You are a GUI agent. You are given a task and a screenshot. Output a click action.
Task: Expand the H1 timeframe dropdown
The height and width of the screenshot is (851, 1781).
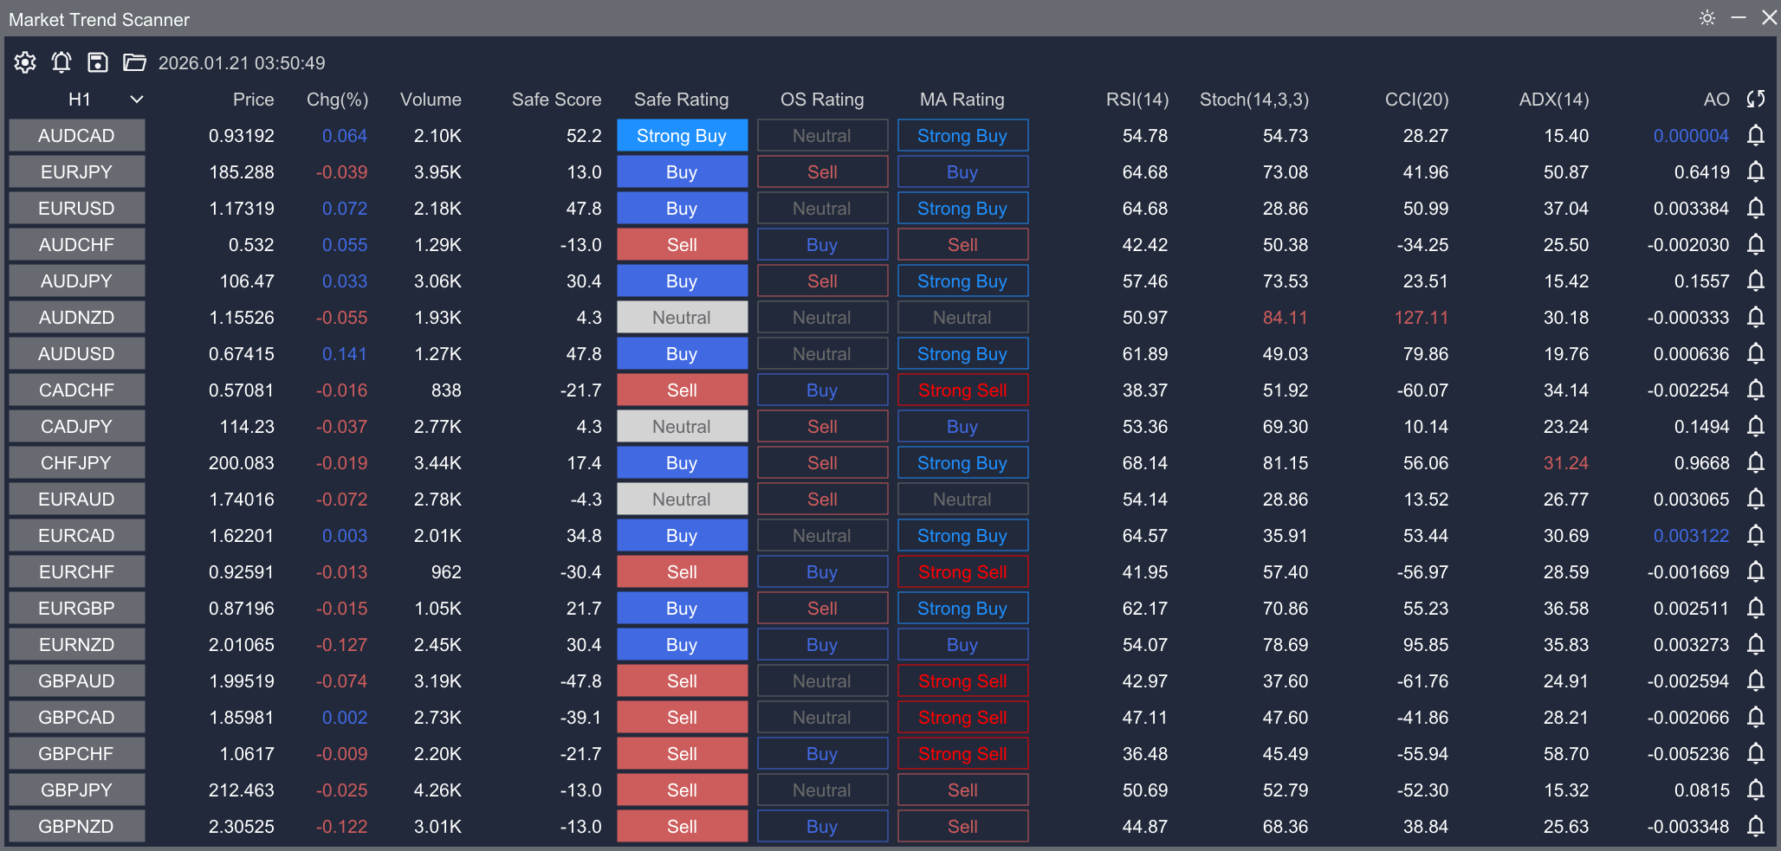pos(135,99)
